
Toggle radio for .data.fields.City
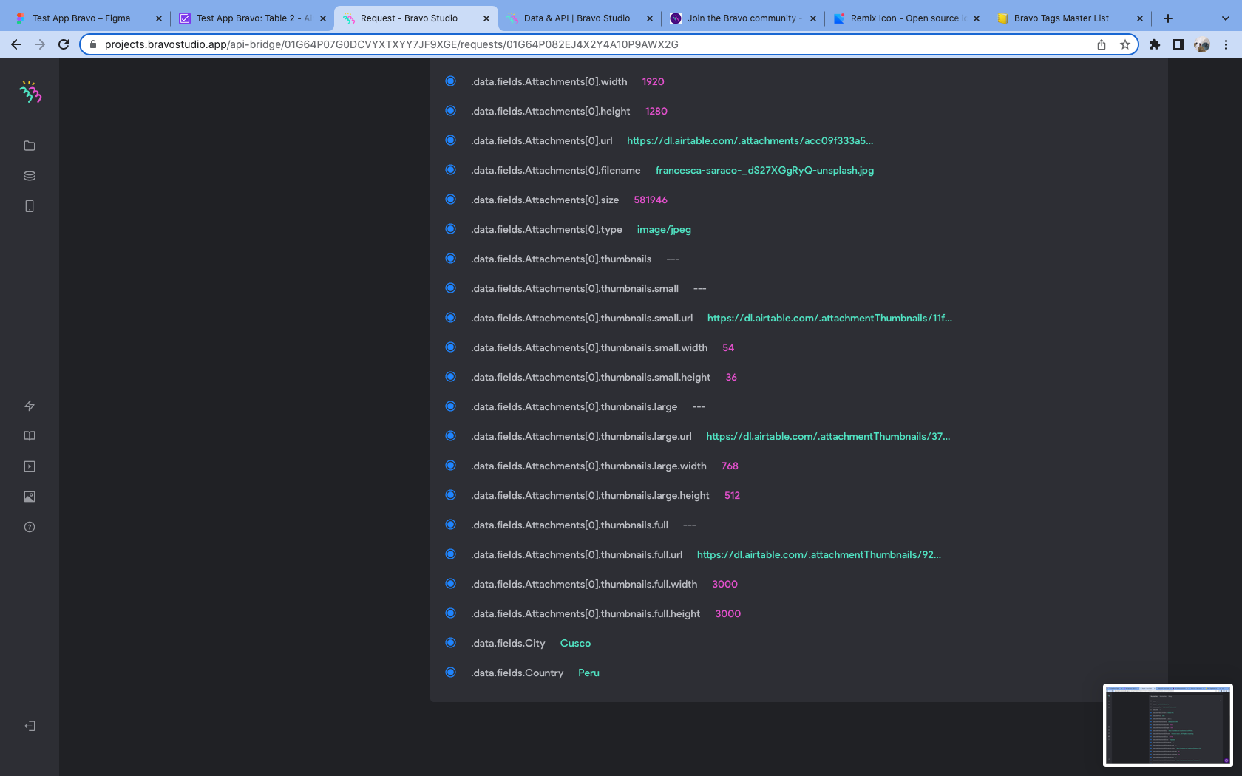pos(450,643)
